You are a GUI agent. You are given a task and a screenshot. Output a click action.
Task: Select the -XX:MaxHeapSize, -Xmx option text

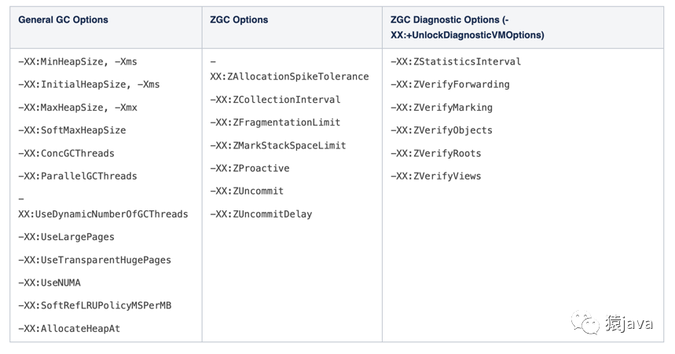click(77, 108)
